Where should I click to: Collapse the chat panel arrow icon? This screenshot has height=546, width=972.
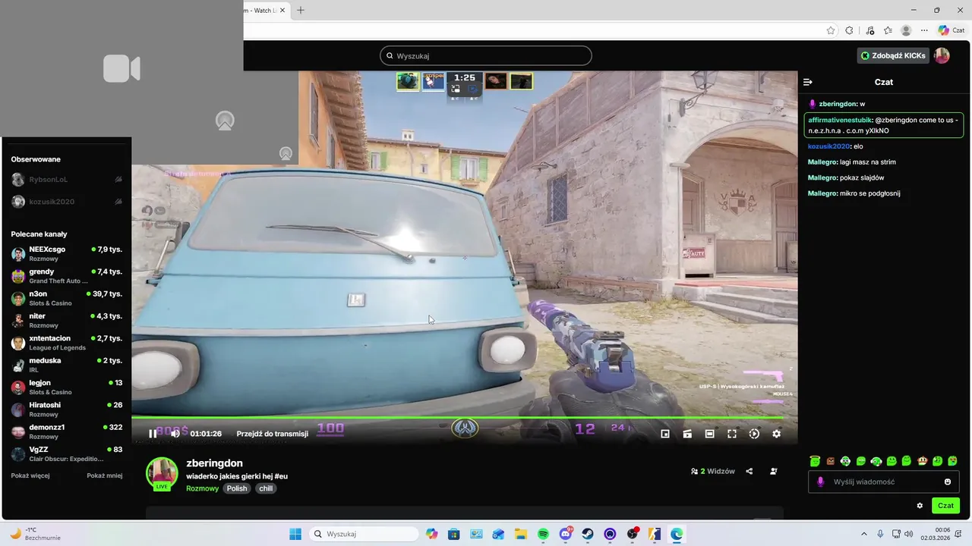[x=808, y=82]
